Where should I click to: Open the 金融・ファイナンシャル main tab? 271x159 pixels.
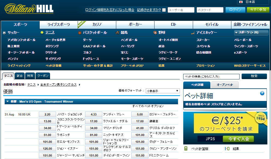click(x=250, y=25)
